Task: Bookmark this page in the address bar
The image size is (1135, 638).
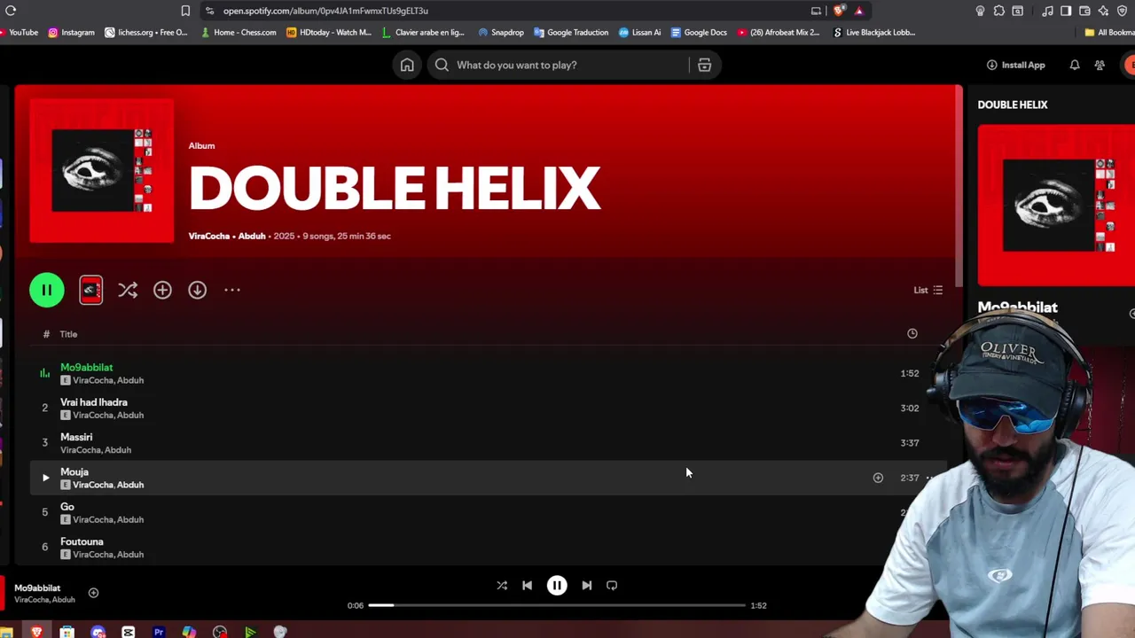Action: pos(185,11)
